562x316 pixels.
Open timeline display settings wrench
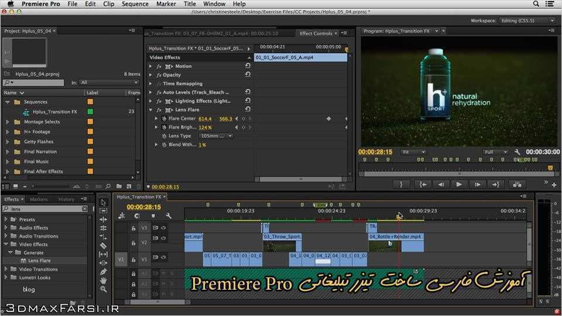[x=169, y=216]
